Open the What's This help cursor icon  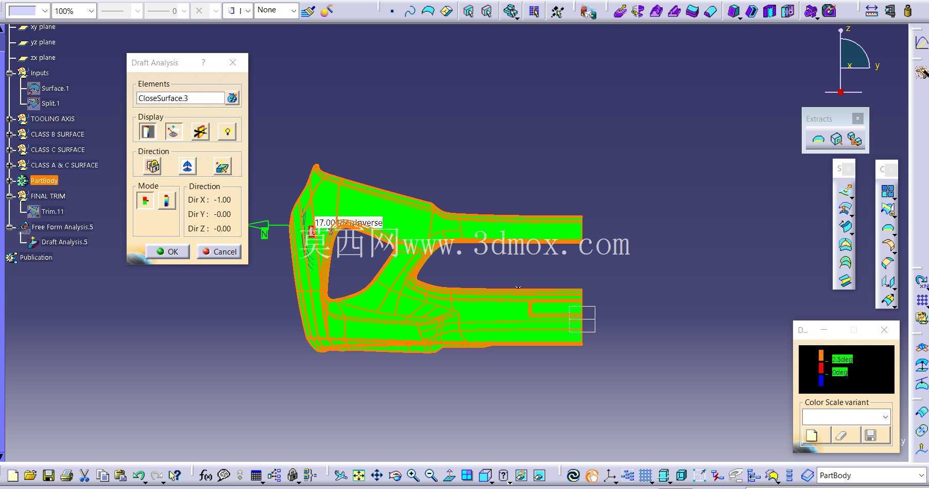pyautogui.click(x=175, y=476)
